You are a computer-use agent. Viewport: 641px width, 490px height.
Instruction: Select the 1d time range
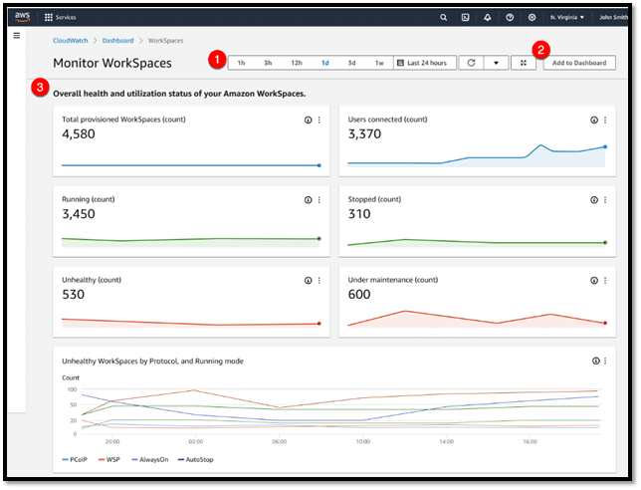pos(325,63)
